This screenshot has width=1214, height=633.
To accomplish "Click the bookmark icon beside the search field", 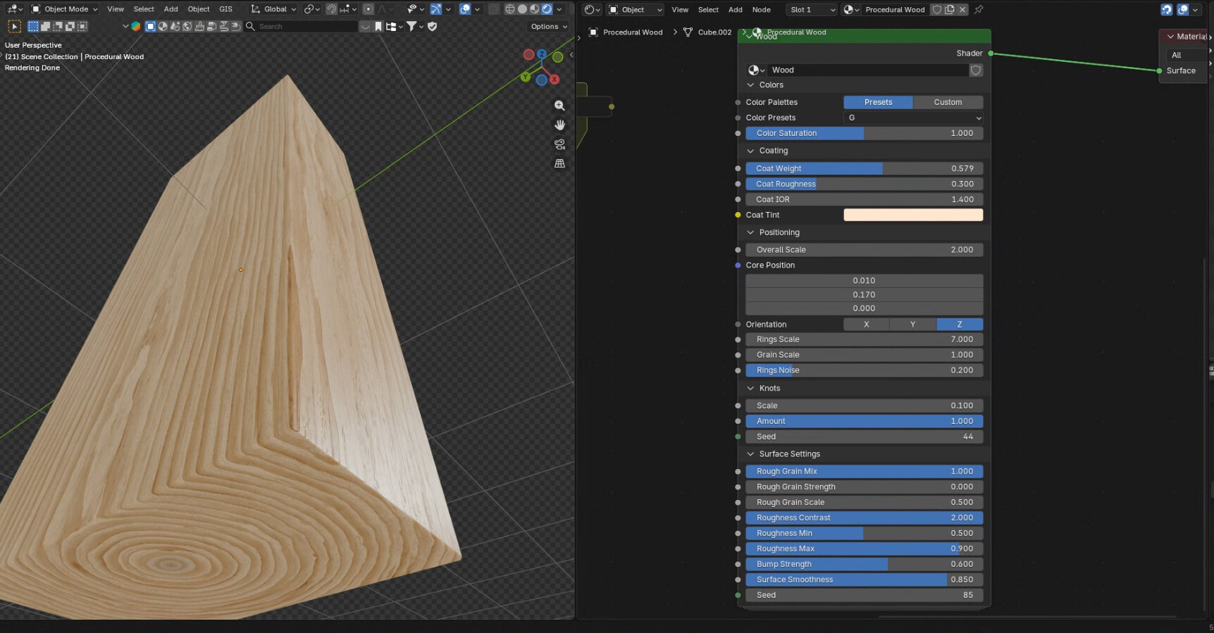I will click(x=378, y=27).
